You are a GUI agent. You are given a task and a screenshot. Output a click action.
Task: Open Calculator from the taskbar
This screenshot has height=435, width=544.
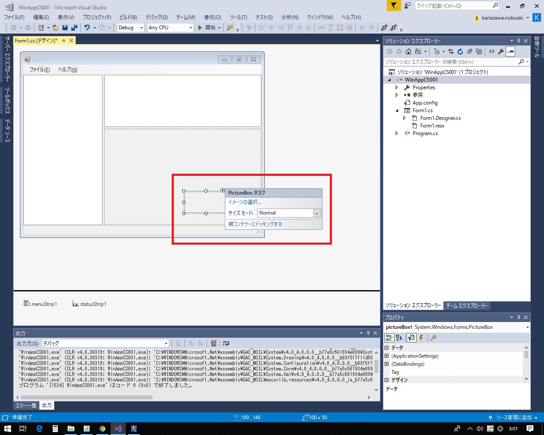tap(55, 429)
